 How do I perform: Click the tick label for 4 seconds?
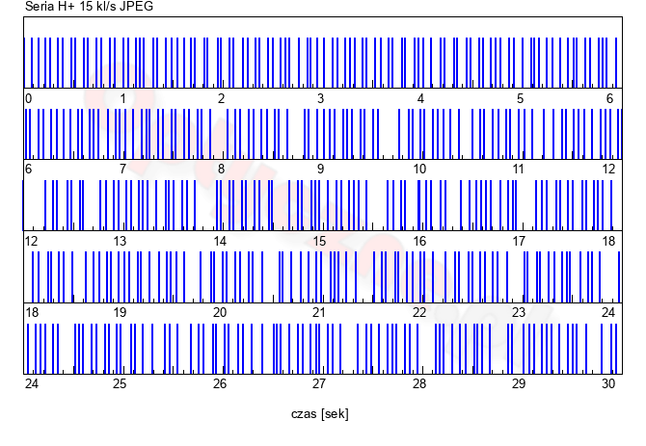coord(420,98)
